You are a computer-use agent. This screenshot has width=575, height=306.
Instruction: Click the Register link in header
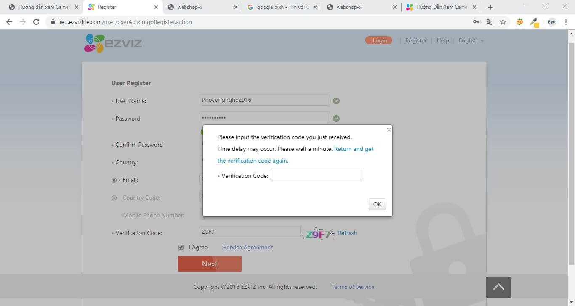[x=416, y=41]
